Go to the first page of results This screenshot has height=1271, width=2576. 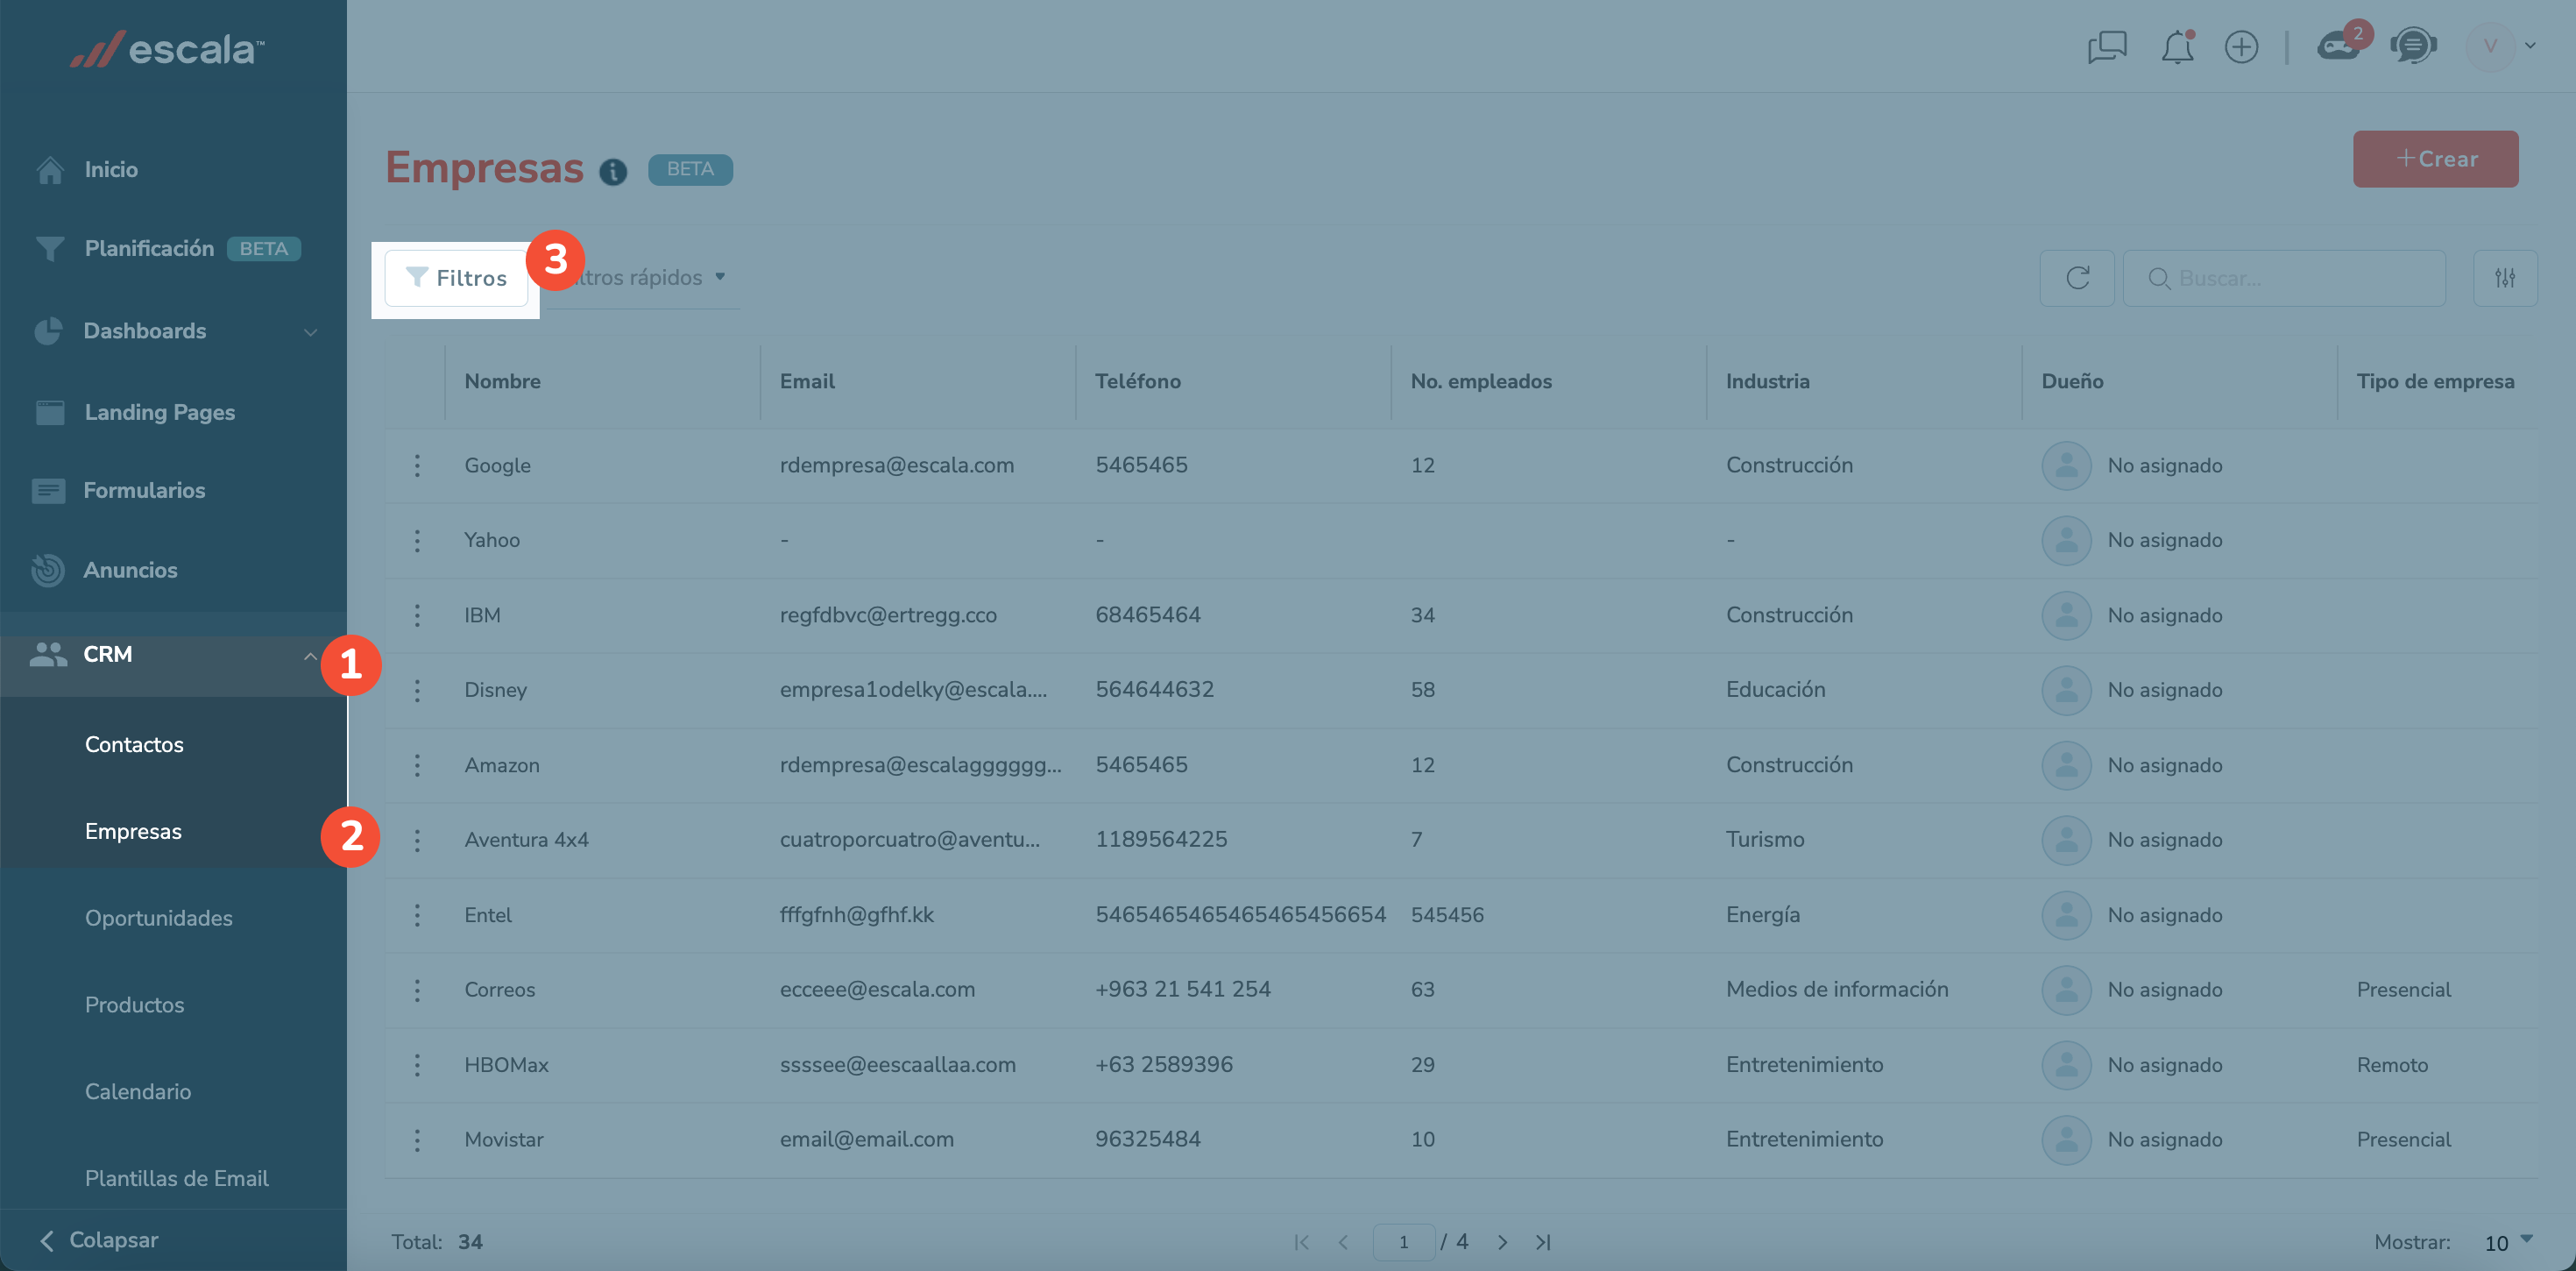point(1301,1242)
